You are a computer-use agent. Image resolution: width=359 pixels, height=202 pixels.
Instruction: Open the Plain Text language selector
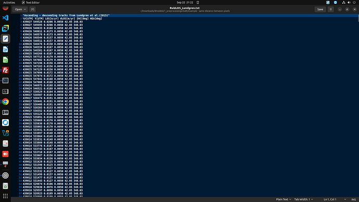[x=284, y=199]
